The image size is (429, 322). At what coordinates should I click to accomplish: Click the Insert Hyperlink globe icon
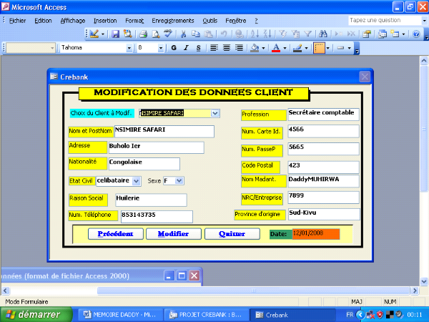point(240,34)
